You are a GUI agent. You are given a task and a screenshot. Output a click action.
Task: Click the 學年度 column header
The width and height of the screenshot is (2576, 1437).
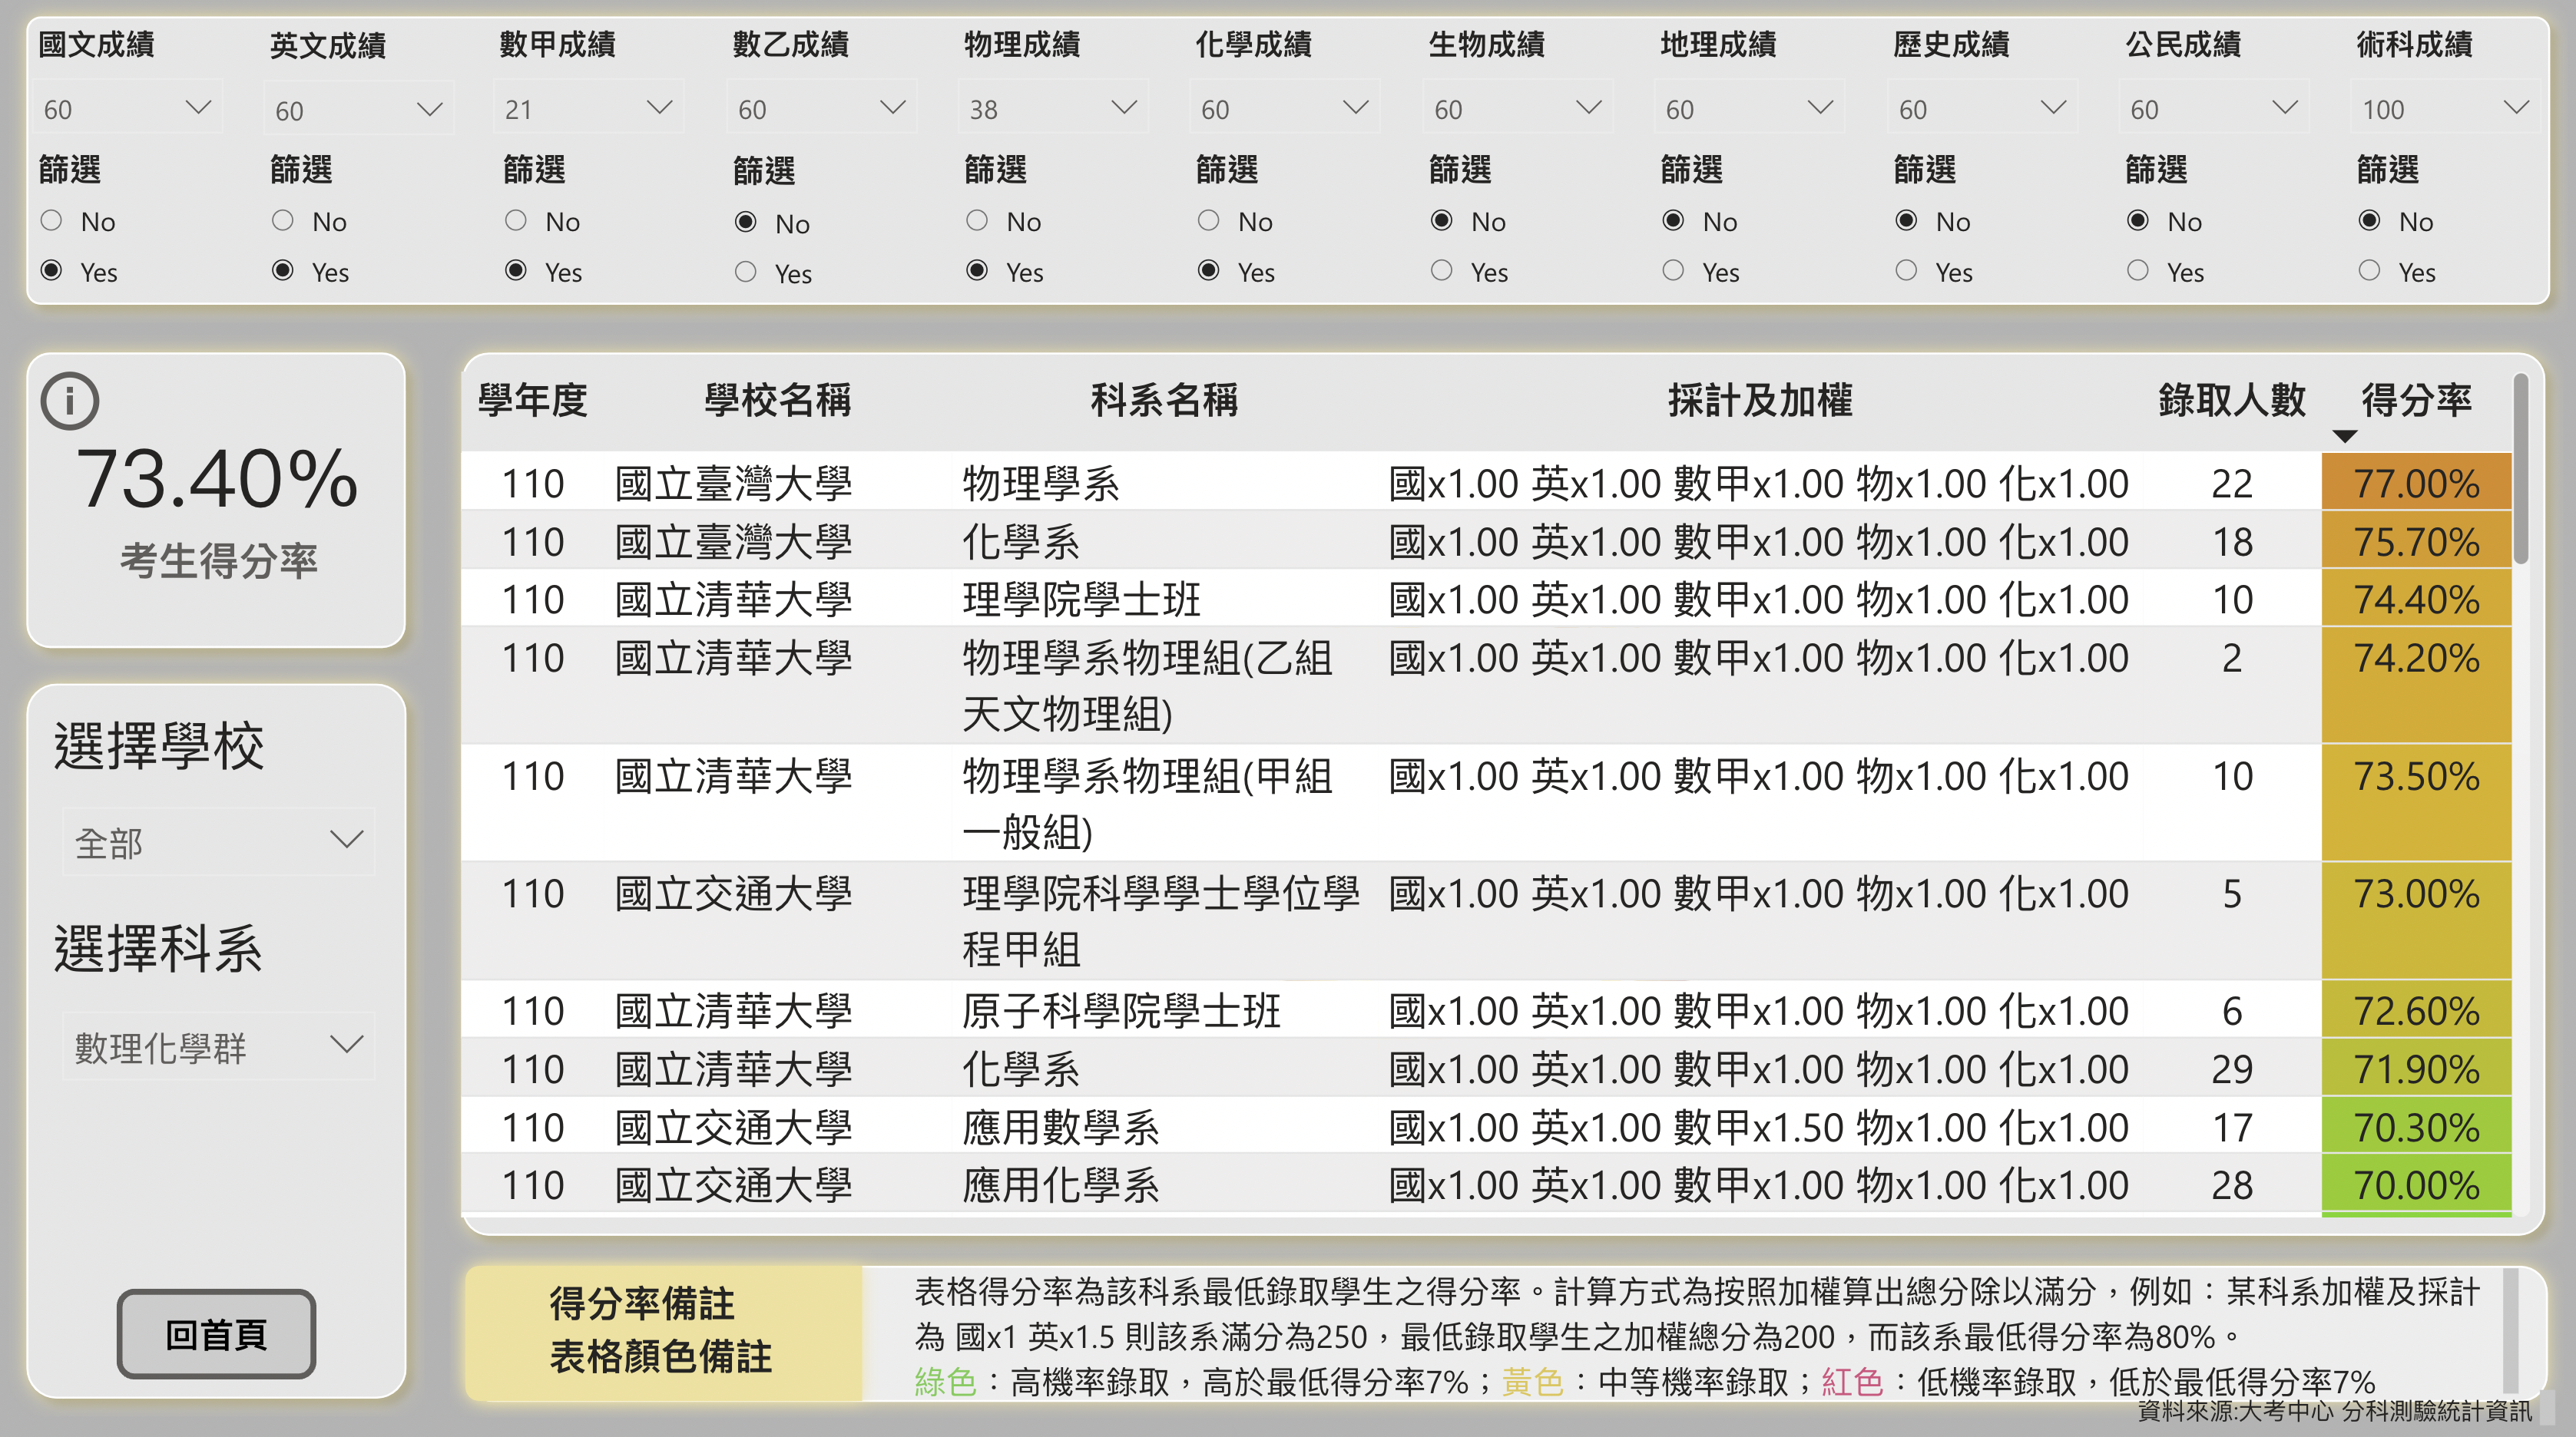tap(532, 400)
